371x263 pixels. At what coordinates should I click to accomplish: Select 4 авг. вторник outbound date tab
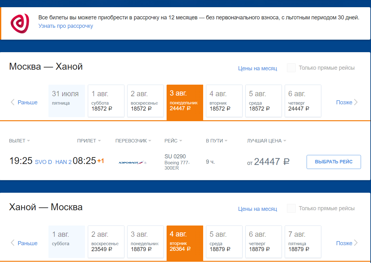coord(224,101)
